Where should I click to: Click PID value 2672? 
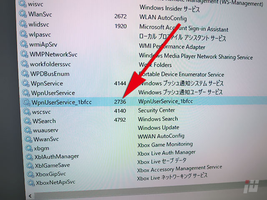pyautogui.click(x=121, y=16)
